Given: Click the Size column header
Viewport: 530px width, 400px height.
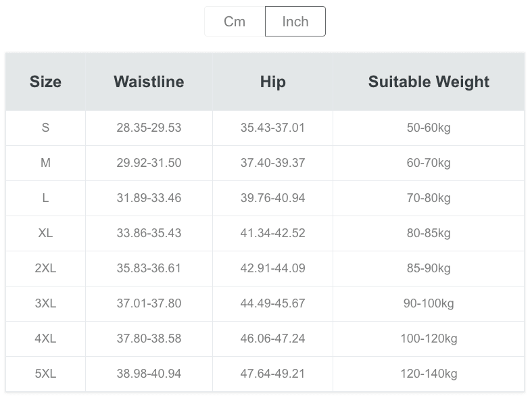Looking at the screenshot, I should [45, 82].
